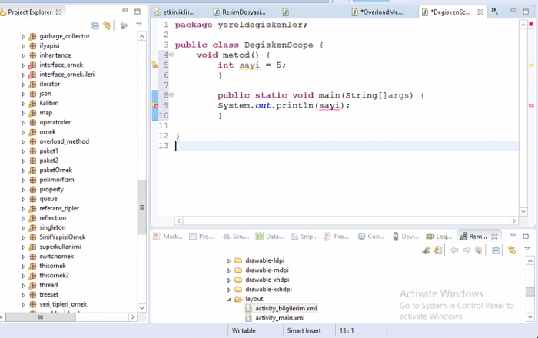Select the SinifYapisiOrnek package
538x338 pixels.
coord(62,237)
